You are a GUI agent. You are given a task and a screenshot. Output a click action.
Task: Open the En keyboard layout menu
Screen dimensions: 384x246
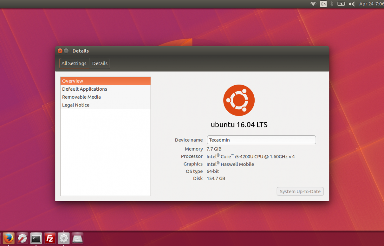pyautogui.click(x=323, y=4)
